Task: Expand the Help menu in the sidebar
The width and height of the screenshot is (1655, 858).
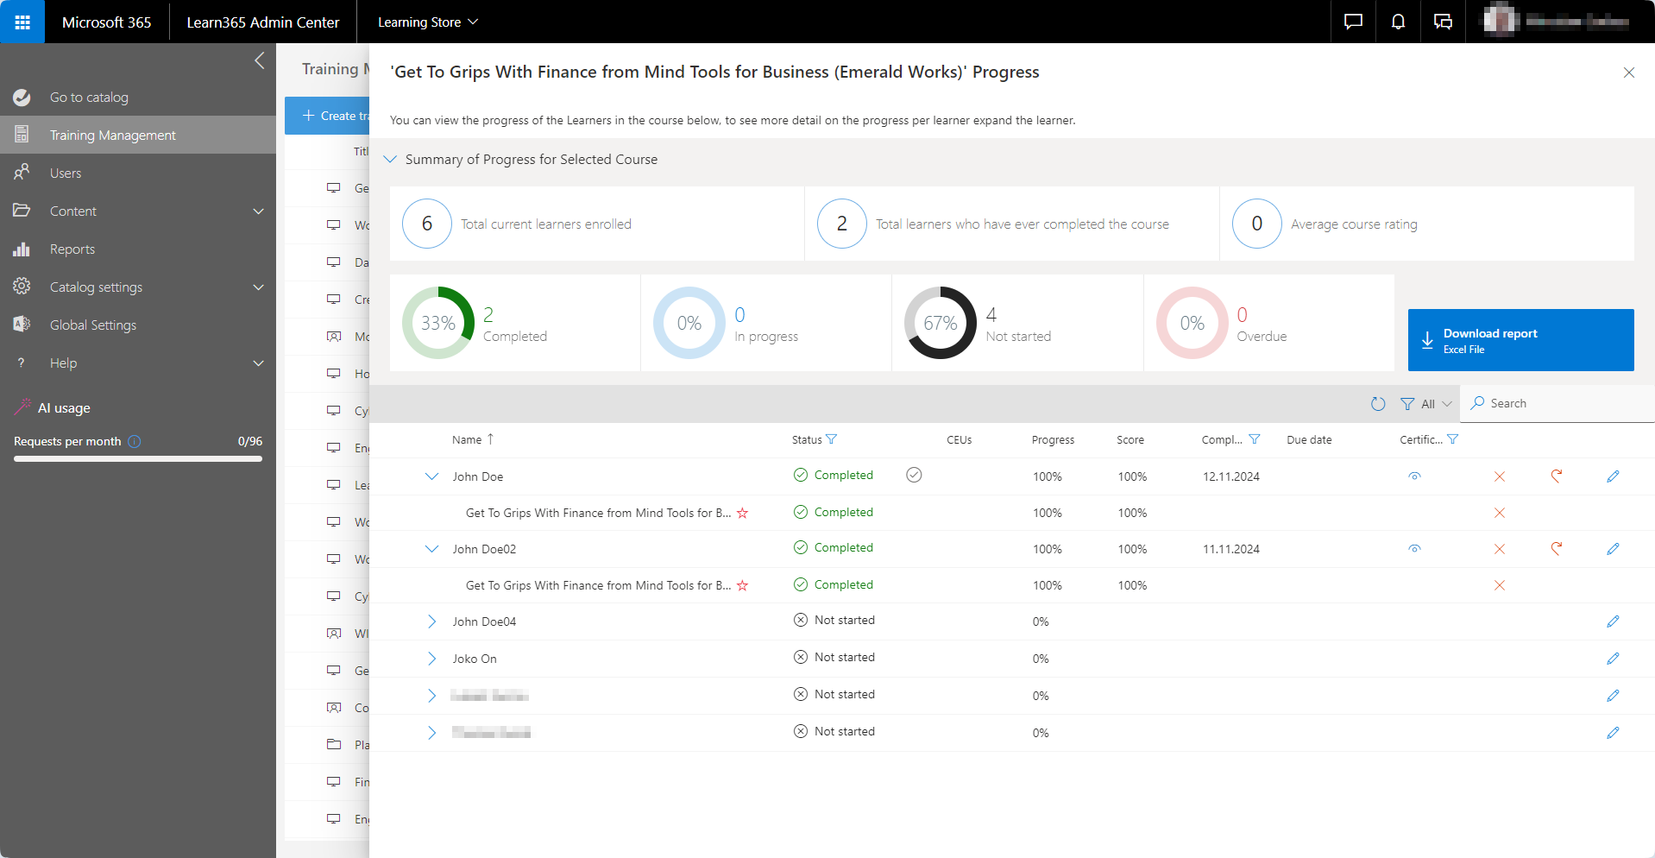Action: click(x=258, y=363)
